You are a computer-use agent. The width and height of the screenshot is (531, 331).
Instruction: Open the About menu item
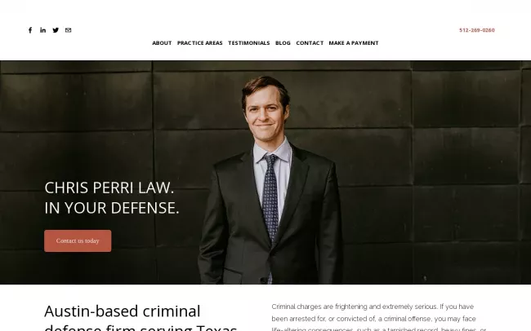pos(162,43)
